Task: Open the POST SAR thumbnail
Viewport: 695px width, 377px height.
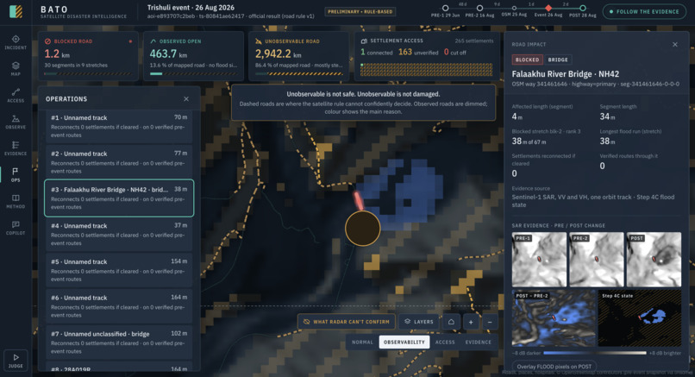Action: 654,260
